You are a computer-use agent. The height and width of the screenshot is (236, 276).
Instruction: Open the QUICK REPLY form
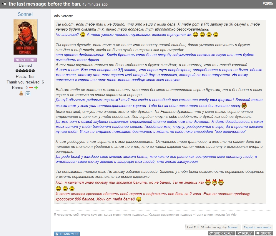(x=221, y=233)
